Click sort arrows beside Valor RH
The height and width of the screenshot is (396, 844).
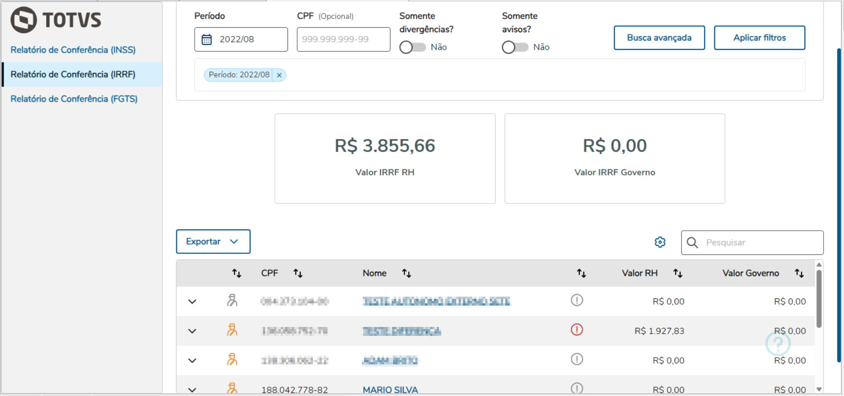tap(678, 273)
